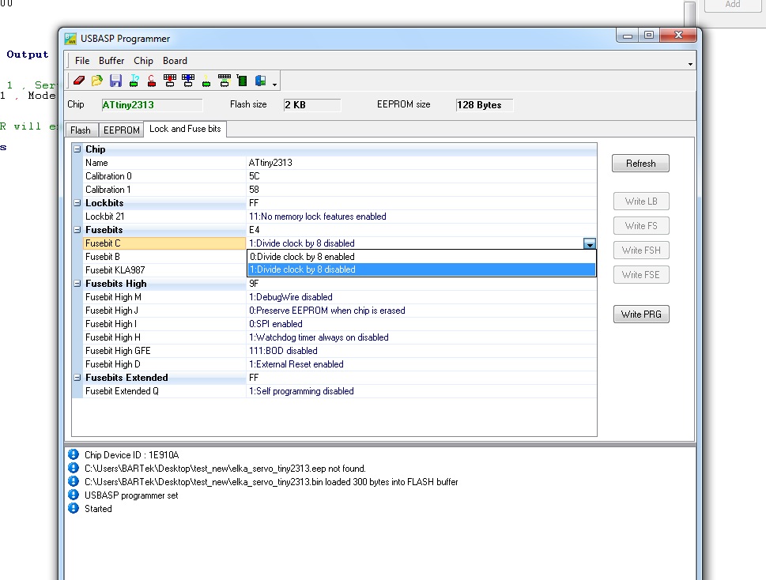Select the Fusebit High M row
The height and width of the screenshot is (580, 766).
click(340, 297)
